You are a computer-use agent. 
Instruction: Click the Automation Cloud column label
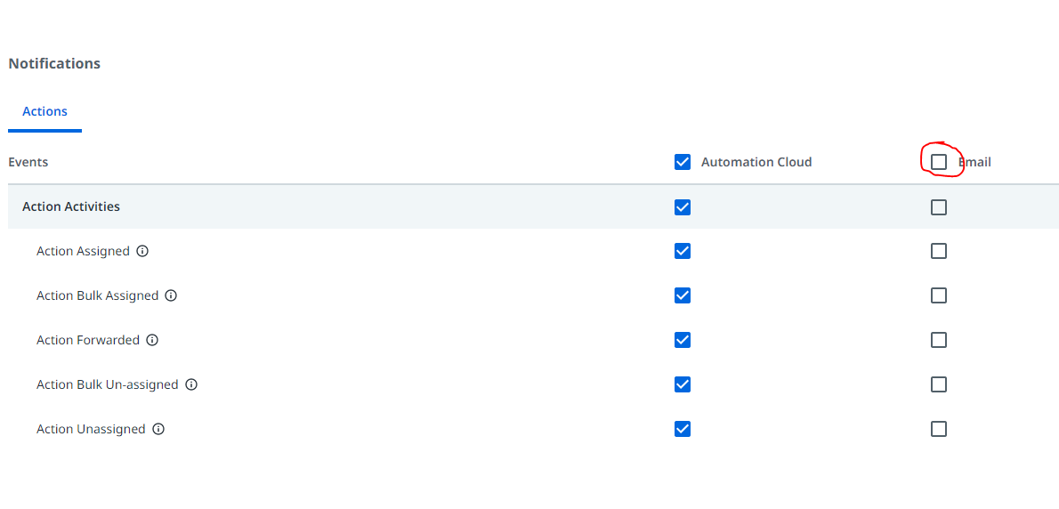(756, 162)
